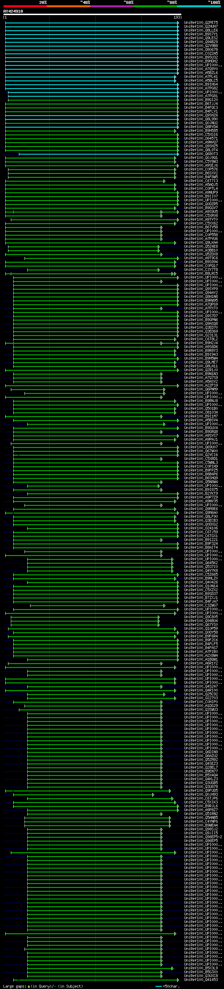
Task: Pick the UniRef100_B4FQC3 label
Action: (201, 107)
